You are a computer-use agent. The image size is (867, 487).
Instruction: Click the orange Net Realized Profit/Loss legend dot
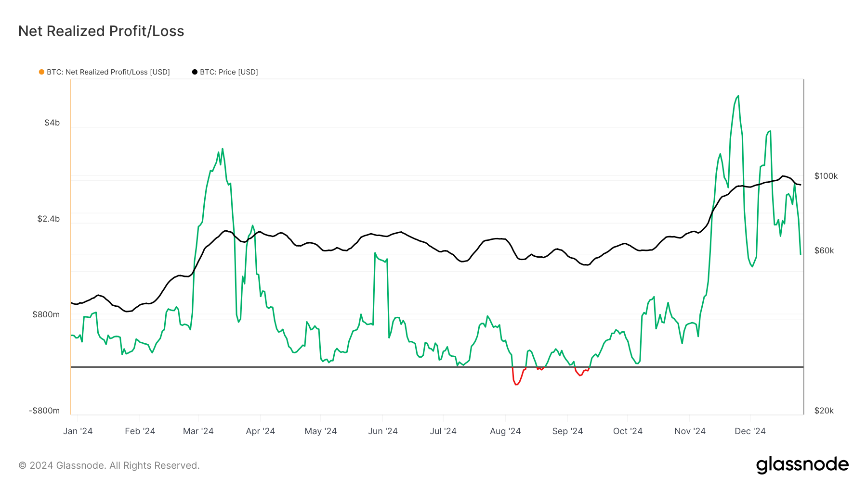(41, 72)
